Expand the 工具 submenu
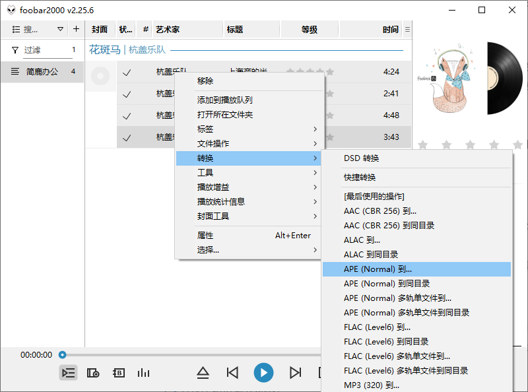This screenshot has width=528, height=392. pyautogui.click(x=206, y=172)
